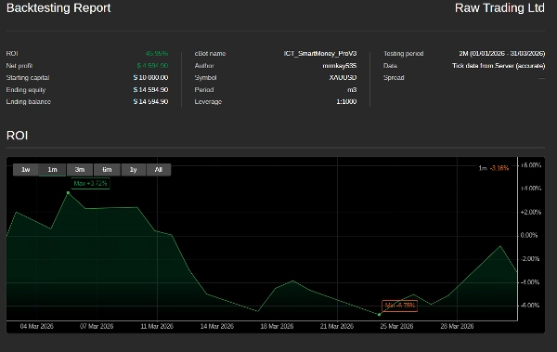Viewport: 557px width, 352px height.
Task: Select the 1m range button
Action: click(52, 170)
